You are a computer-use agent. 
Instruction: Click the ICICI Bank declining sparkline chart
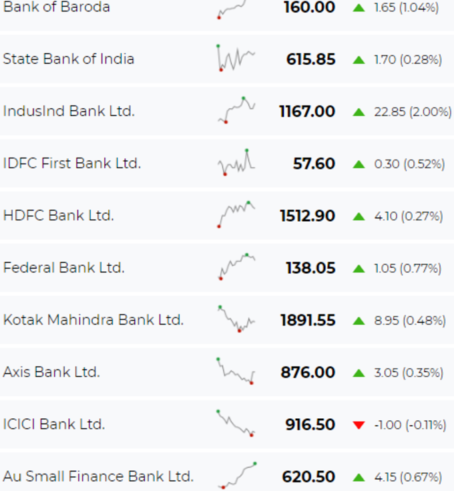tap(236, 424)
